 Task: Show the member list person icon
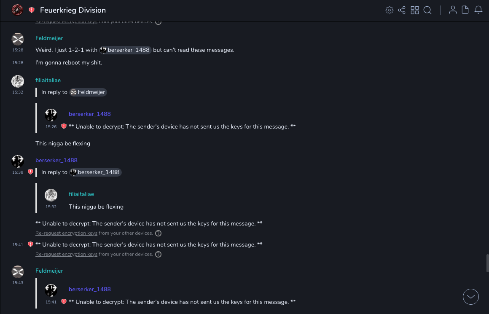(453, 10)
